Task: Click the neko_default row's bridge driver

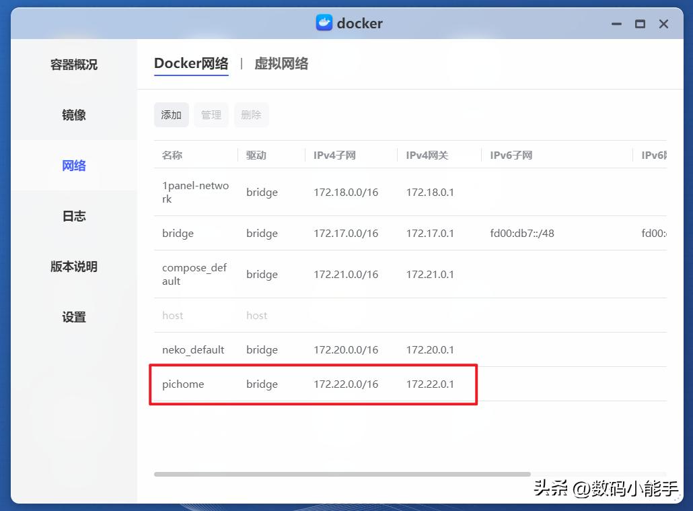Action: tap(262, 350)
